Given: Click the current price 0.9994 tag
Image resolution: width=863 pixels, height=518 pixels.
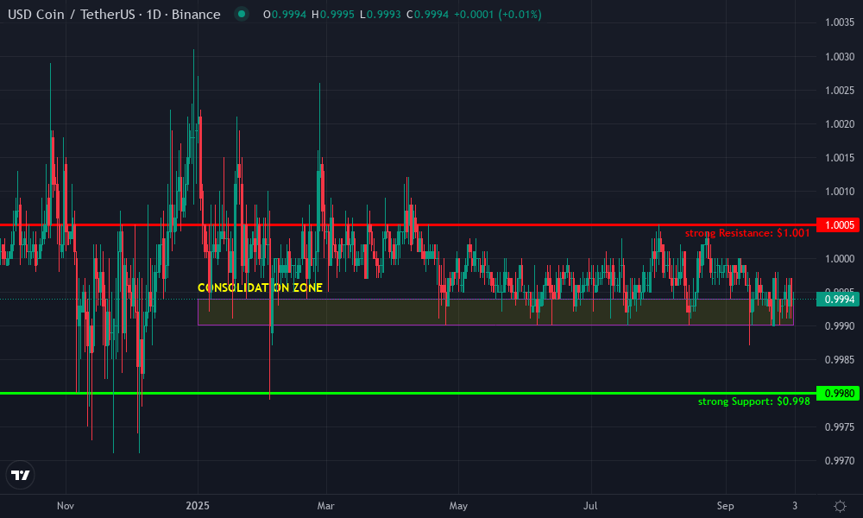Looking at the screenshot, I should [x=838, y=299].
